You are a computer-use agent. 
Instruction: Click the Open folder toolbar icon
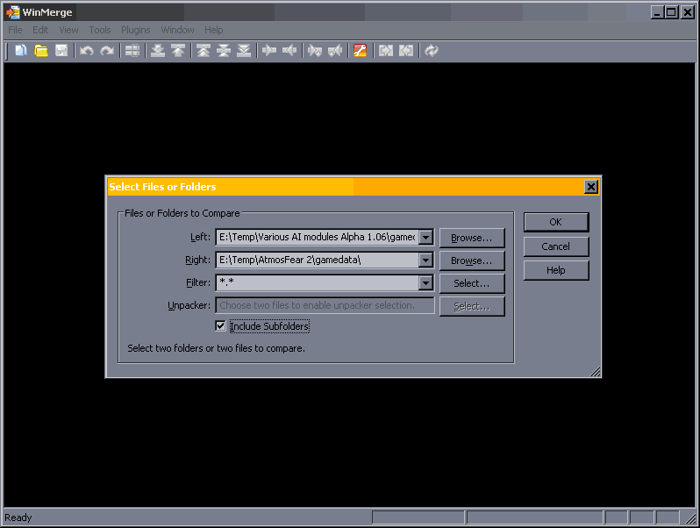point(41,51)
